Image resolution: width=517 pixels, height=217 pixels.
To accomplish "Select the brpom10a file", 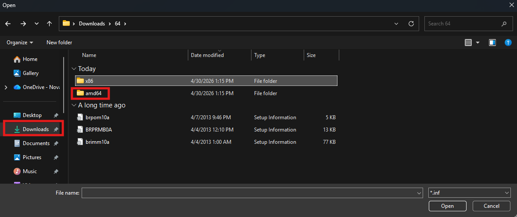I will pyautogui.click(x=206, y=117).
